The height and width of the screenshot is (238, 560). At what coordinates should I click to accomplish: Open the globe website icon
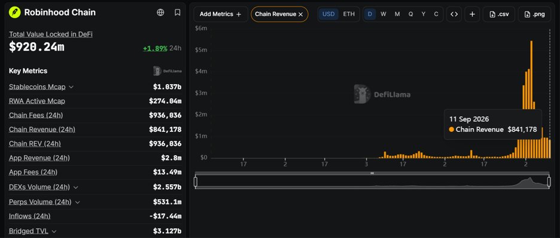click(160, 13)
